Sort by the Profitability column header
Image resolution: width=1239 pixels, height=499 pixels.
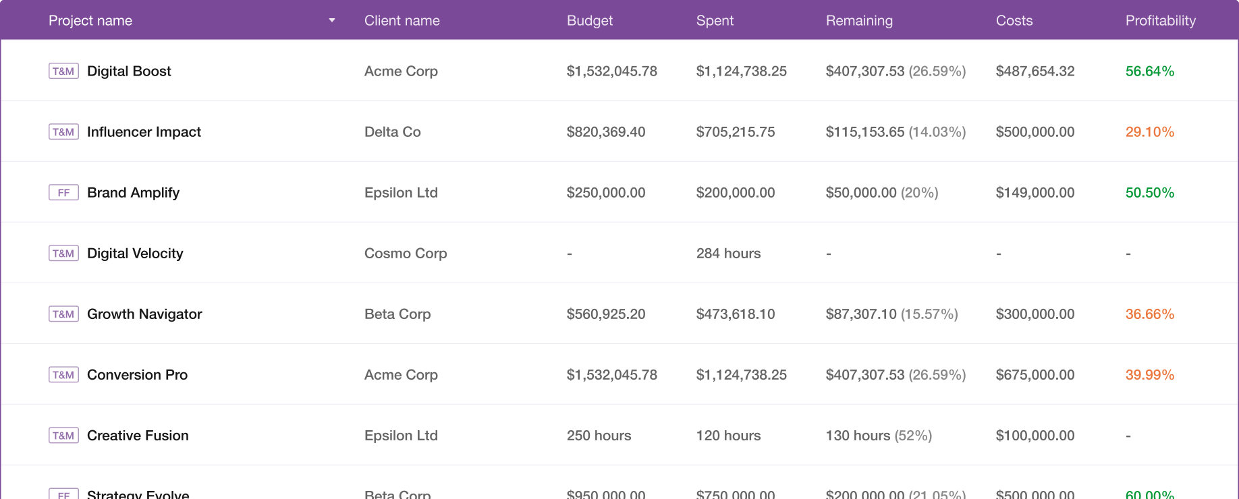pyautogui.click(x=1160, y=20)
